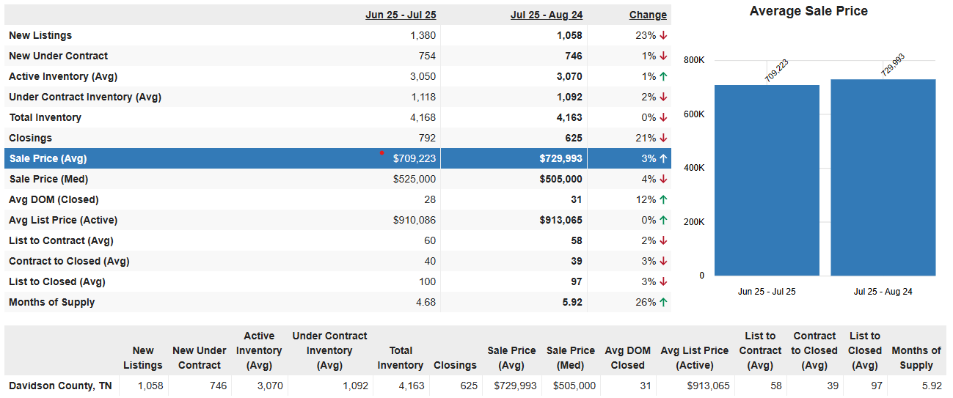This screenshot has height=398, width=953.
Task: Click the green up arrow beside Months of Supply 26%
Action: (x=663, y=302)
